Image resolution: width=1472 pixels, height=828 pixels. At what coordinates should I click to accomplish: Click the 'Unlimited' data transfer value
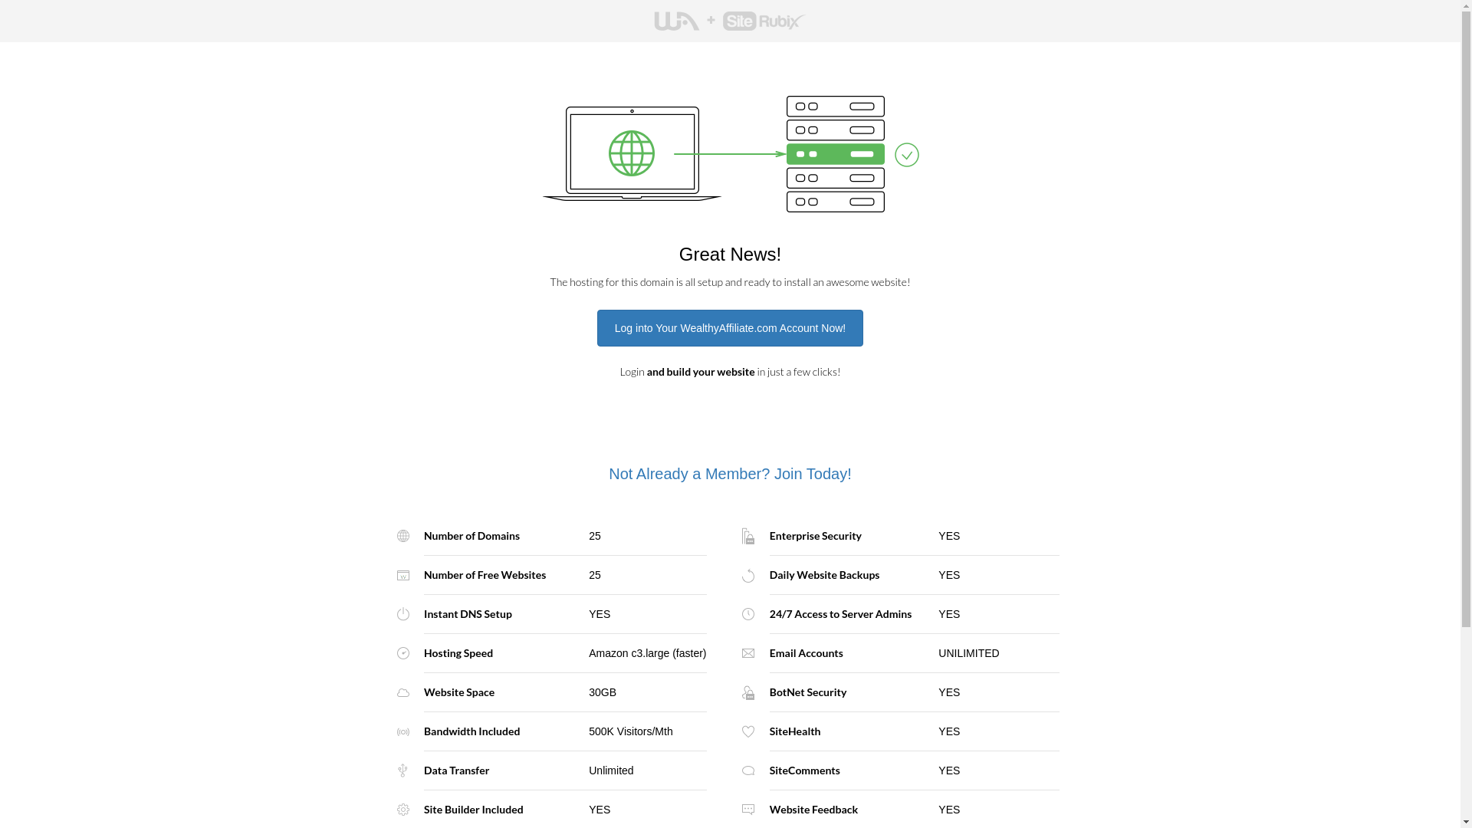pyautogui.click(x=611, y=770)
